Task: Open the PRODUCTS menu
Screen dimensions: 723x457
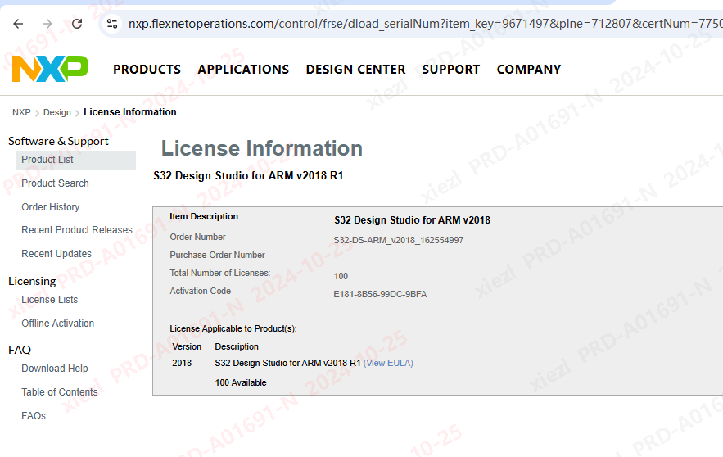Action: pyautogui.click(x=147, y=69)
